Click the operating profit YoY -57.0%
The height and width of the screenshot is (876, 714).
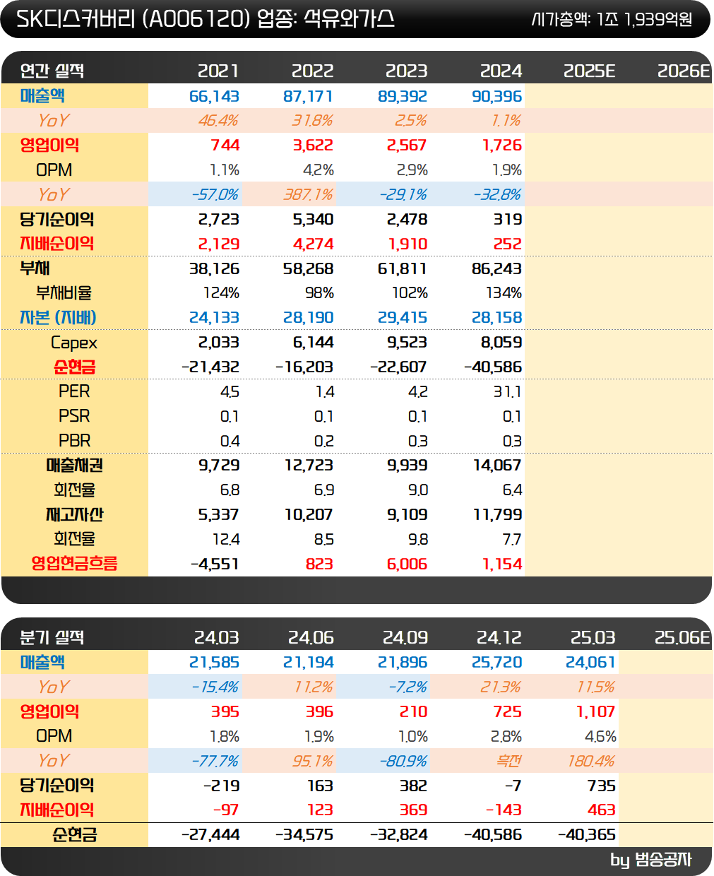click(215, 194)
